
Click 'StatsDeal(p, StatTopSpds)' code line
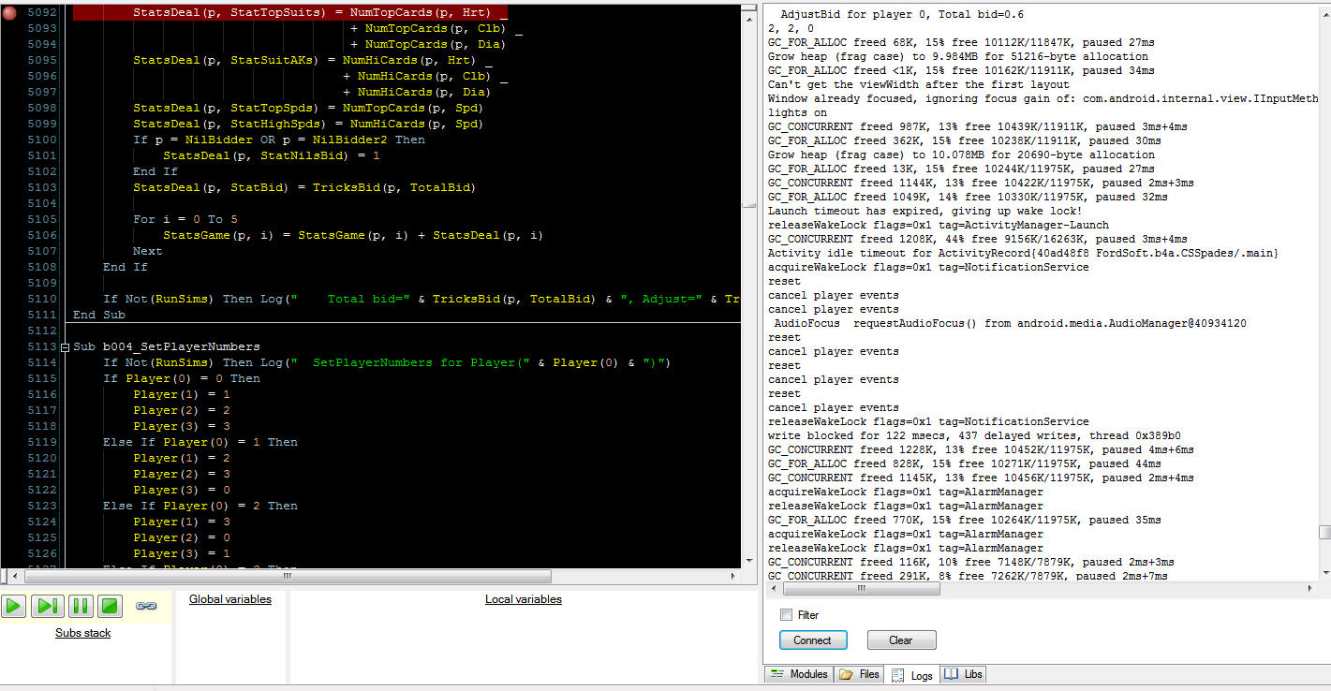coord(309,108)
